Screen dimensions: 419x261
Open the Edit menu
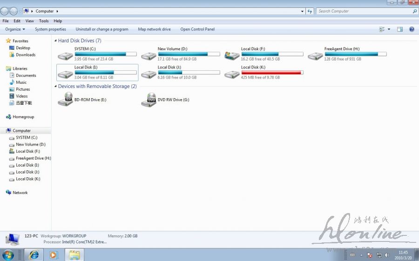(x=17, y=21)
